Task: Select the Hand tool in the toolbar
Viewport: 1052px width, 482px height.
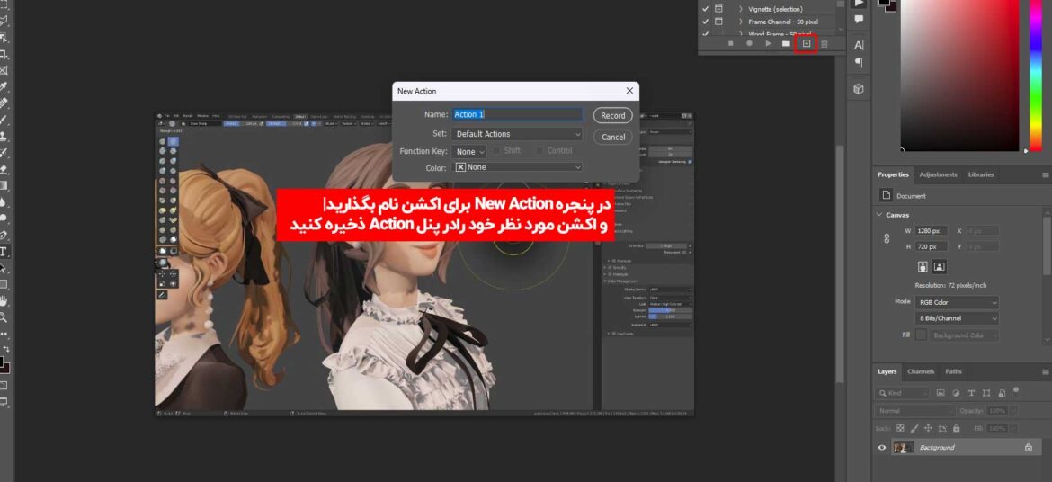Action: coord(4,300)
